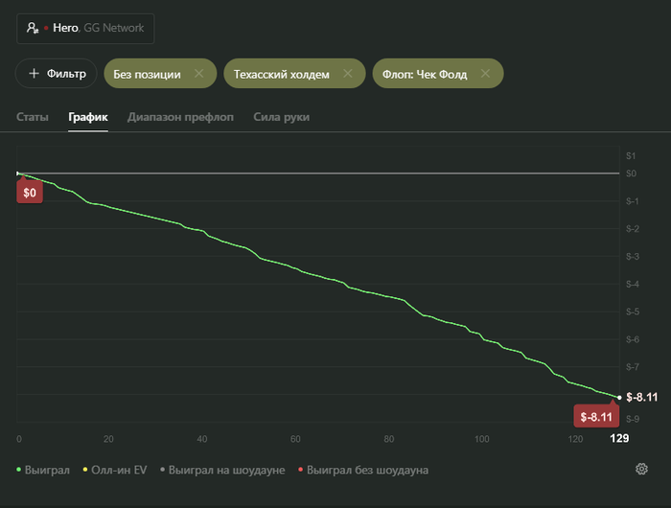The image size is (671, 508).
Task: Select the График tab
Action: click(x=88, y=117)
